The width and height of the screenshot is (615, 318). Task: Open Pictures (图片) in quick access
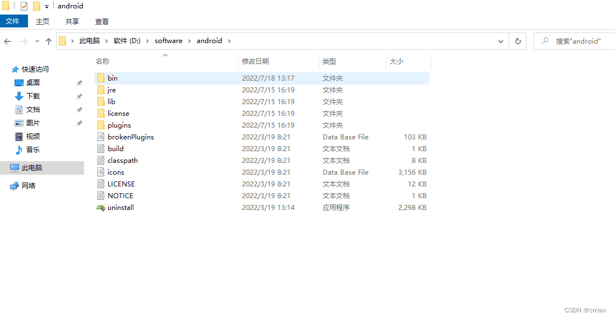[33, 123]
